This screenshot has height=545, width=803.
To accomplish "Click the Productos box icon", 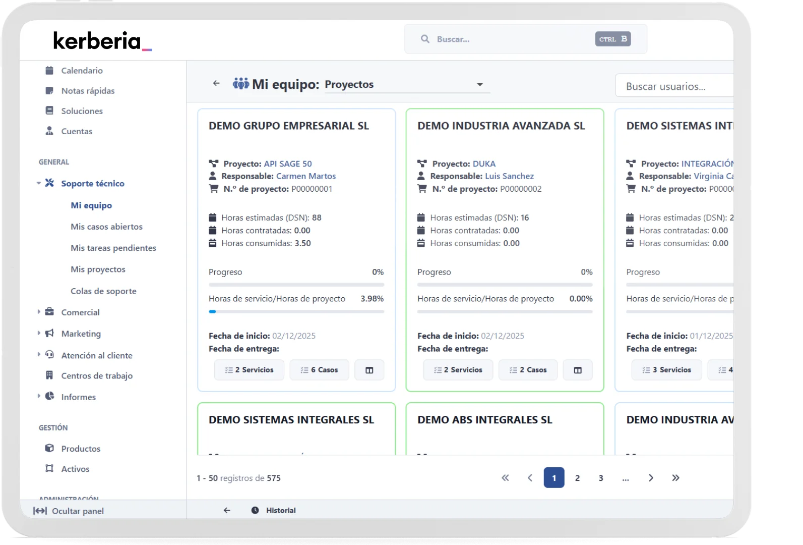I will pos(49,448).
